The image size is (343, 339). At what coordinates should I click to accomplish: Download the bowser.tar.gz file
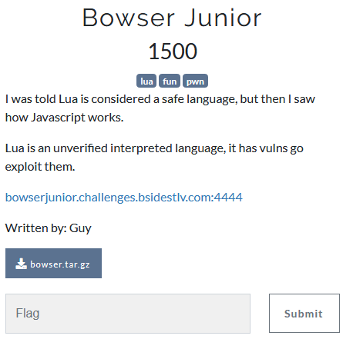click(53, 263)
